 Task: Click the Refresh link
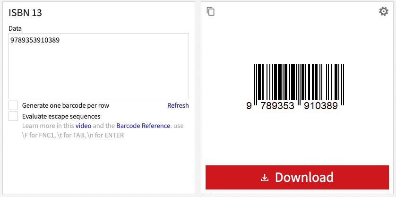click(x=178, y=105)
